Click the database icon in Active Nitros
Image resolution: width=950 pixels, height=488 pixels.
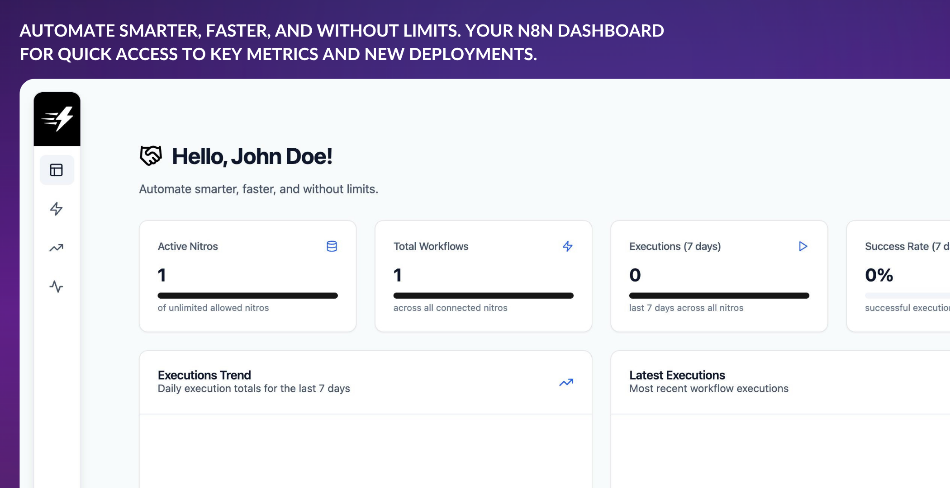tap(332, 246)
